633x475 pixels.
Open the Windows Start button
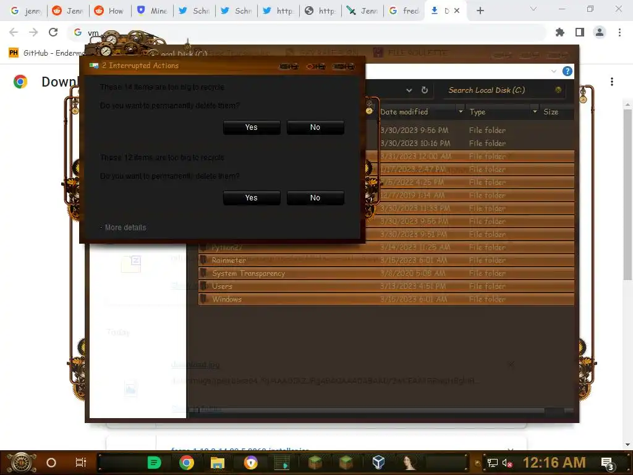(22, 463)
